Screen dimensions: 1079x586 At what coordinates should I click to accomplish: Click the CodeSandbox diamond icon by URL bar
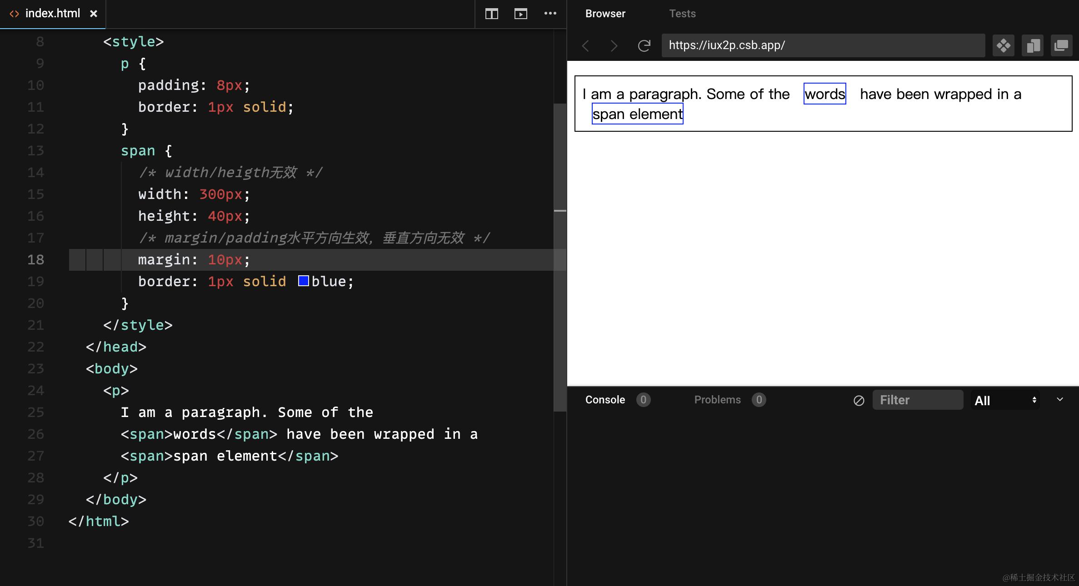click(x=1003, y=45)
